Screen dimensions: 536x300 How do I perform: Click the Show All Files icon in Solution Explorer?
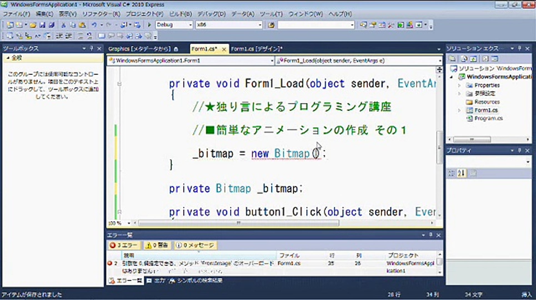tap(464, 59)
